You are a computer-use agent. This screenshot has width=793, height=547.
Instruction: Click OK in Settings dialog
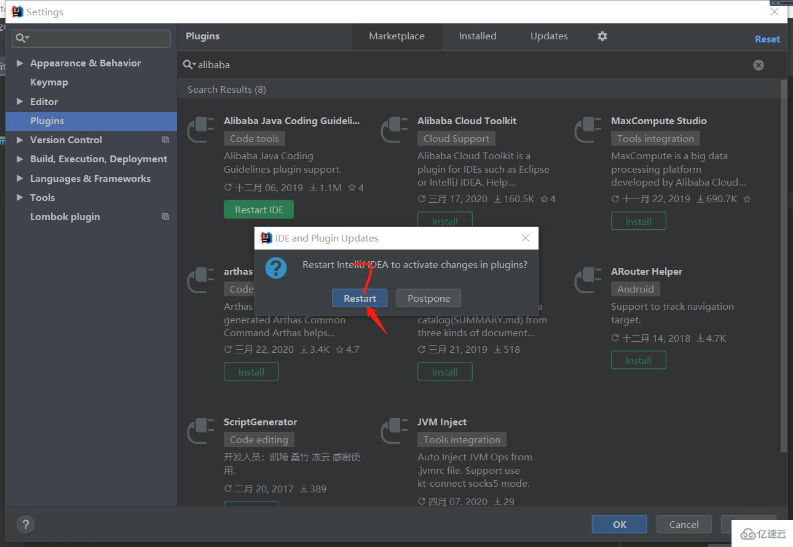(620, 524)
